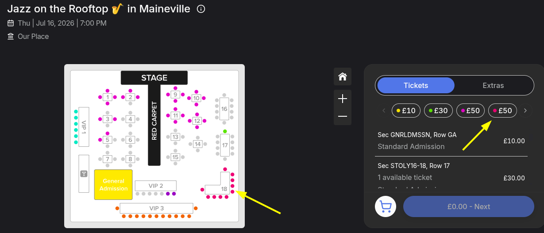Click the venue building icon
The height and width of the screenshot is (233, 544).
pyautogui.click(x=11, y=36)
